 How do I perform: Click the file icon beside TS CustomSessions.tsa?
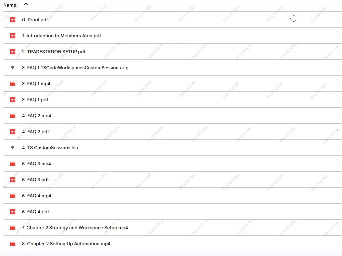pos(13,148)
